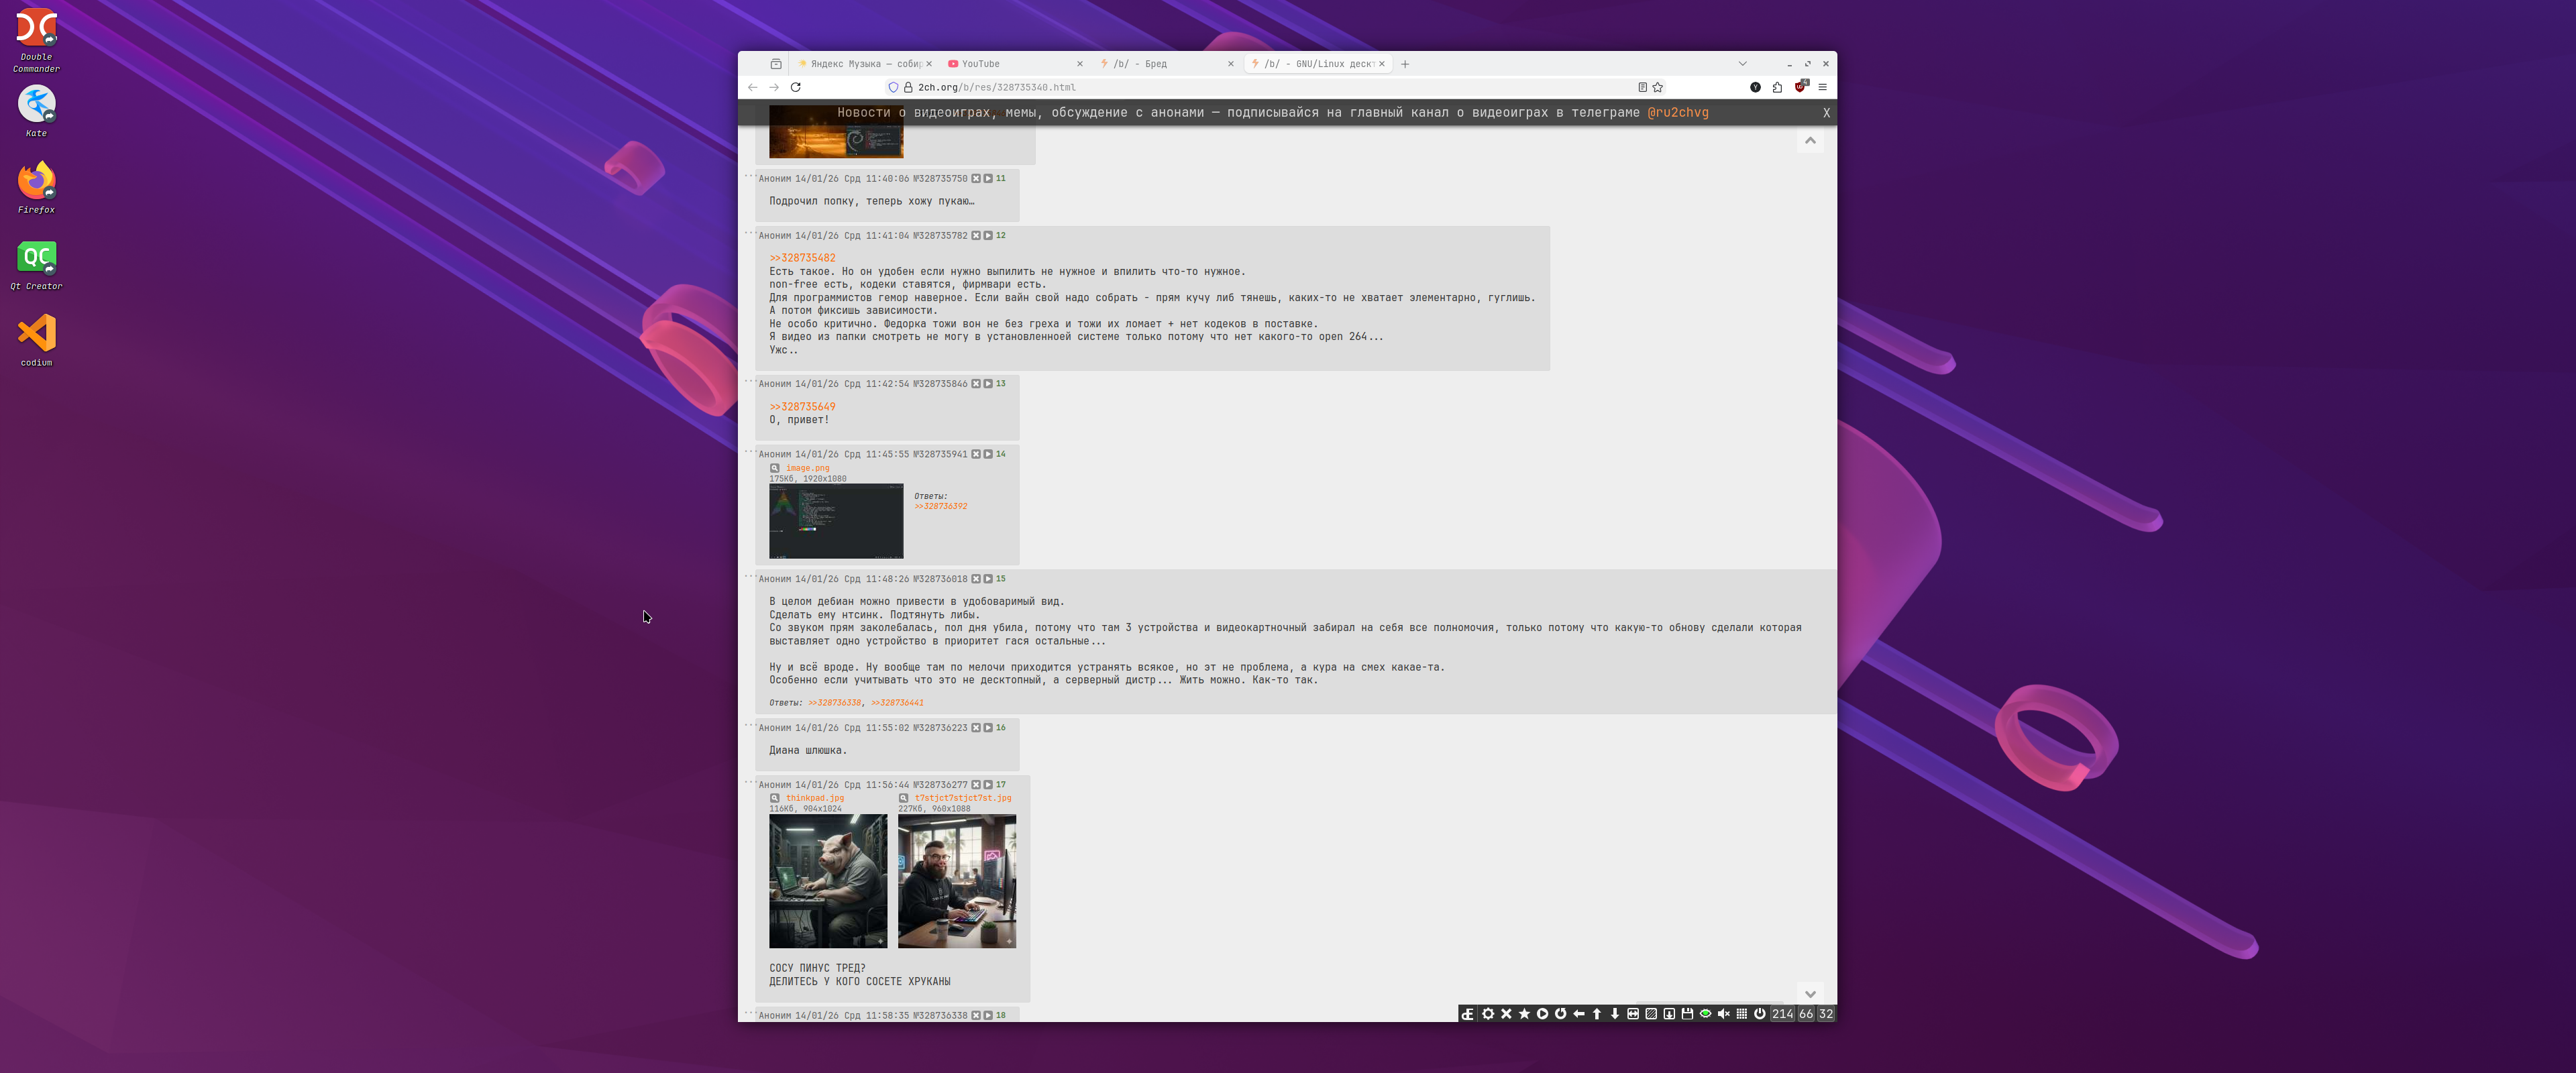Open the Firefox hamburger application menu

tap(1822, 87)
